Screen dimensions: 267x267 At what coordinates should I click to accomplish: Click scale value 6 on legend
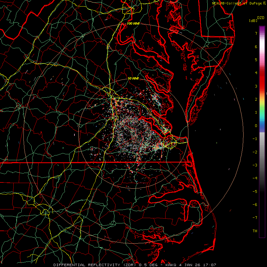pyautogui.click(x=256, y=47)
